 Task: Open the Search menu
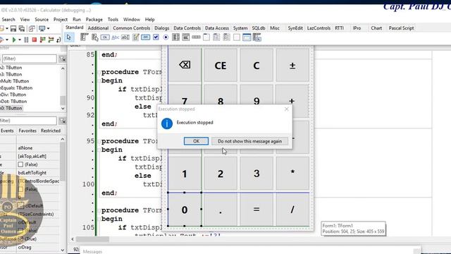(x=8, y=19)
